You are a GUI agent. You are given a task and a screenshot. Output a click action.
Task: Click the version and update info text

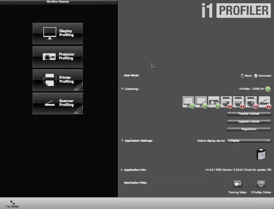238,170
